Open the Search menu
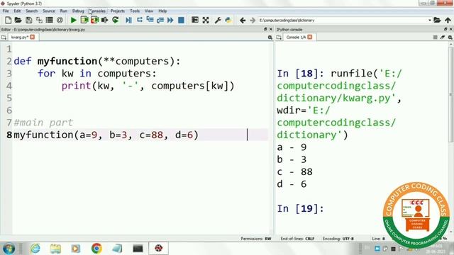Image resolution: width=454 pixels, height=255 pixels. tap(31, 11)
